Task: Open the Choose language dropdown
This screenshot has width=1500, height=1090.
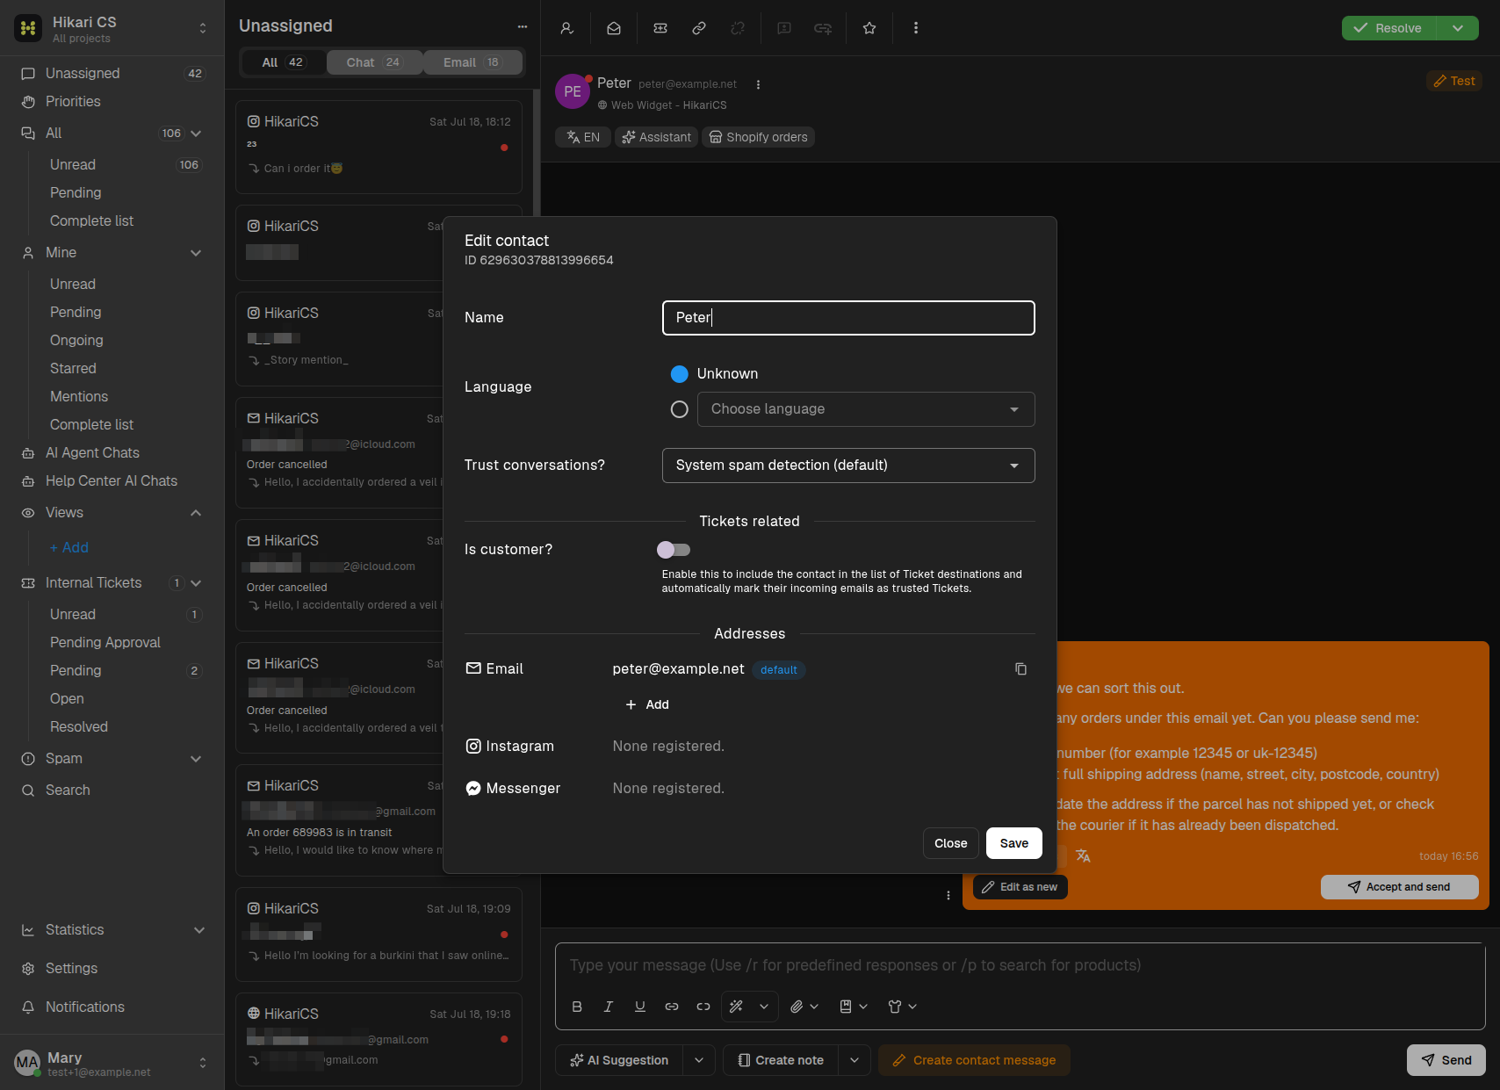Action: coord(866,409)
